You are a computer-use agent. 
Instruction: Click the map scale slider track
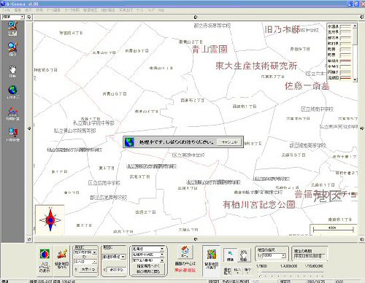[x=291, y=273]
